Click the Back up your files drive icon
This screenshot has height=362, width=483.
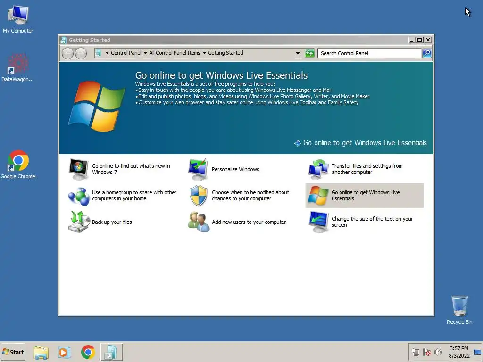pos(79,222)
